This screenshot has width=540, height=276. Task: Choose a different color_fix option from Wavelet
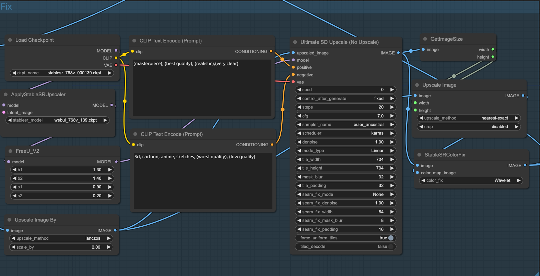[x=471, y=180]
